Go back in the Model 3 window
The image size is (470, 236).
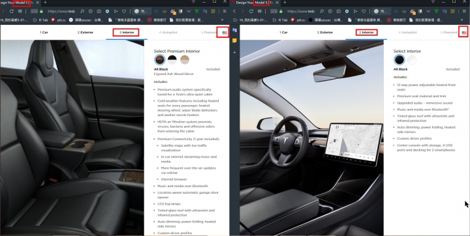click(234, 11)
